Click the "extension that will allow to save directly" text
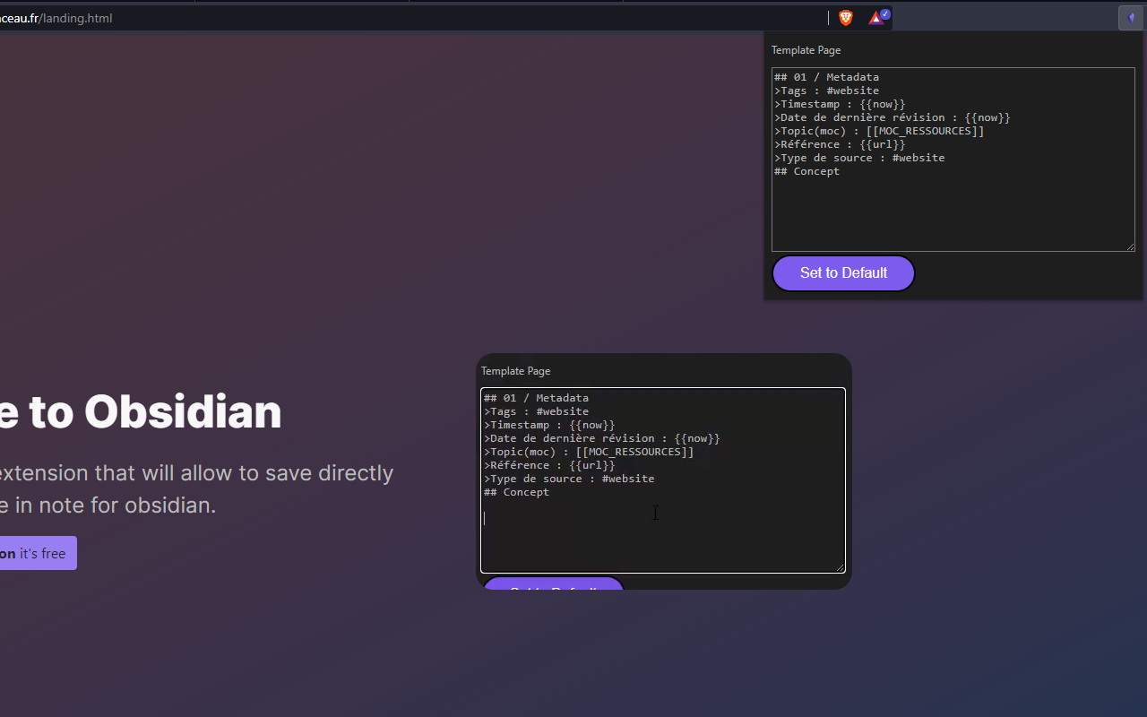 [x=196, y=473]
